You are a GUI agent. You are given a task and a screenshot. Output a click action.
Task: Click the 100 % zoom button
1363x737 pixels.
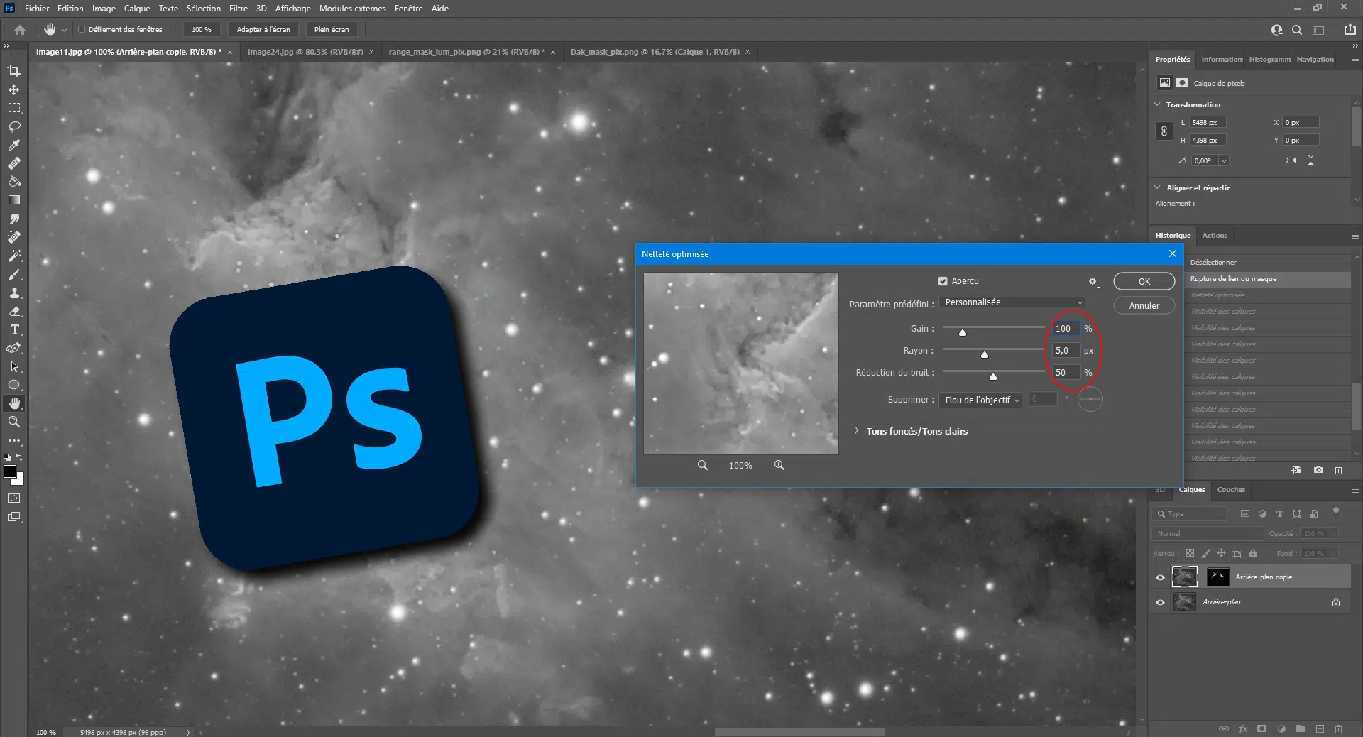click(x=202, y=30)
